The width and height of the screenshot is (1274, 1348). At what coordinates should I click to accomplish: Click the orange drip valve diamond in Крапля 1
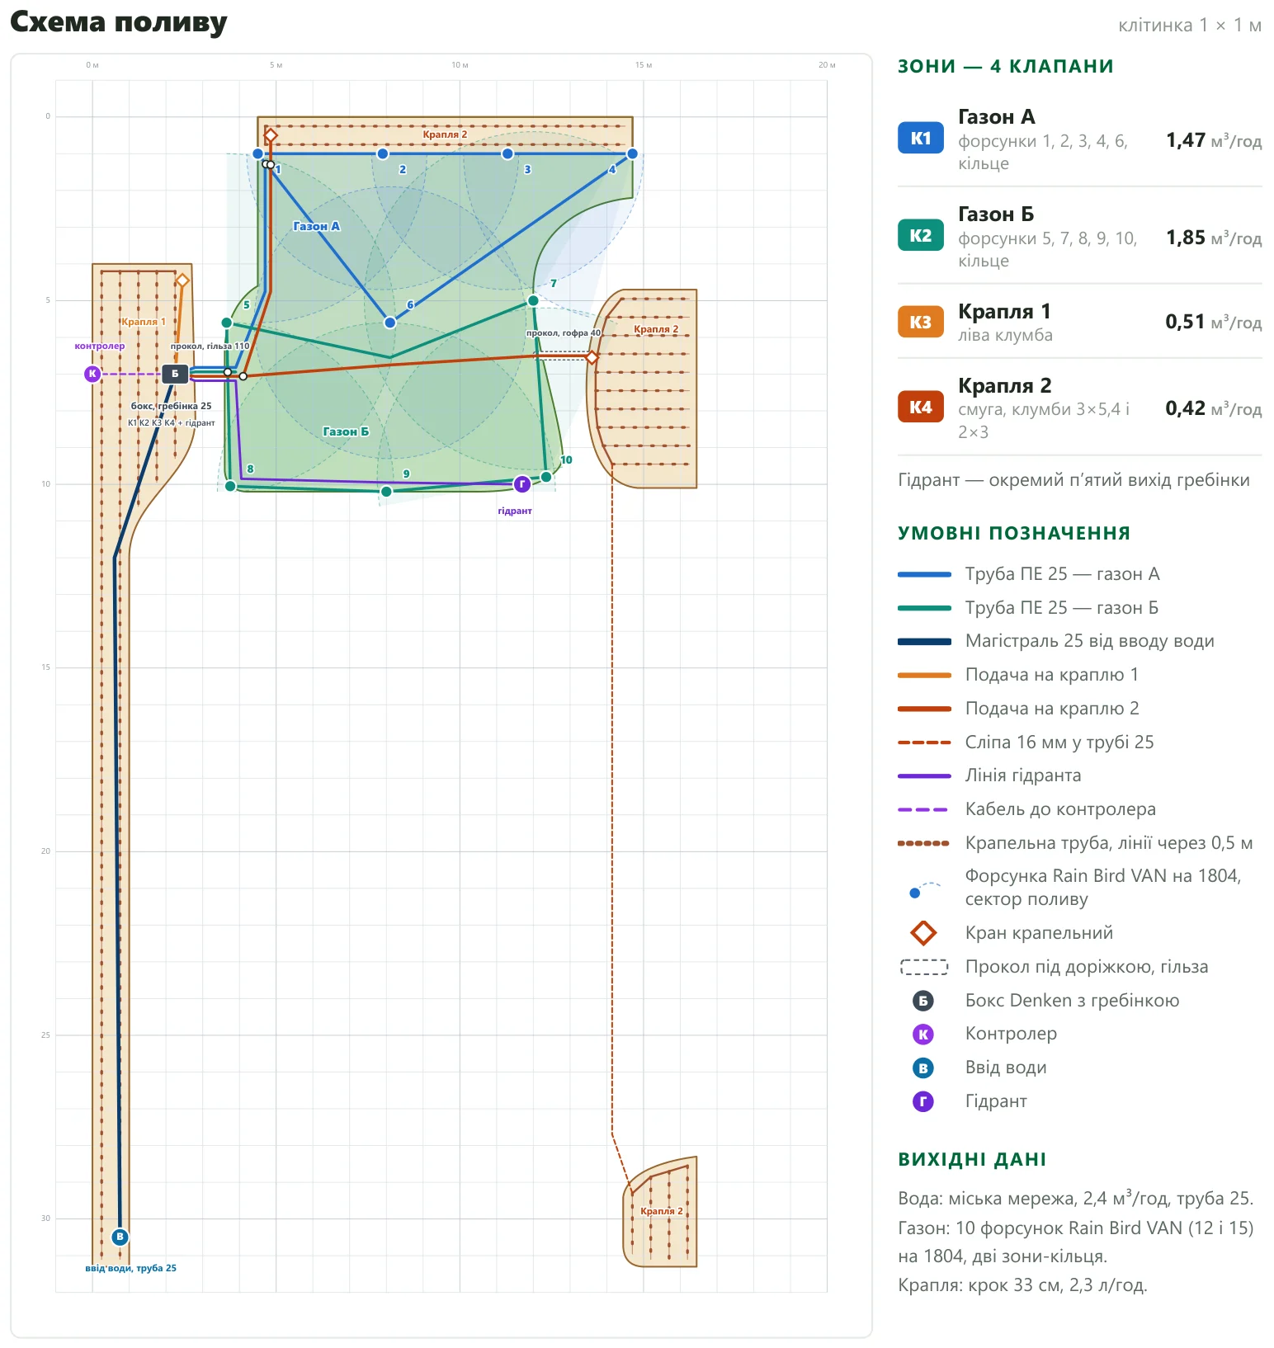pos(182,280)
